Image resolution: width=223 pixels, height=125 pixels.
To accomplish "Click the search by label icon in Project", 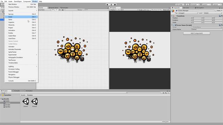I will coord(166,93).
